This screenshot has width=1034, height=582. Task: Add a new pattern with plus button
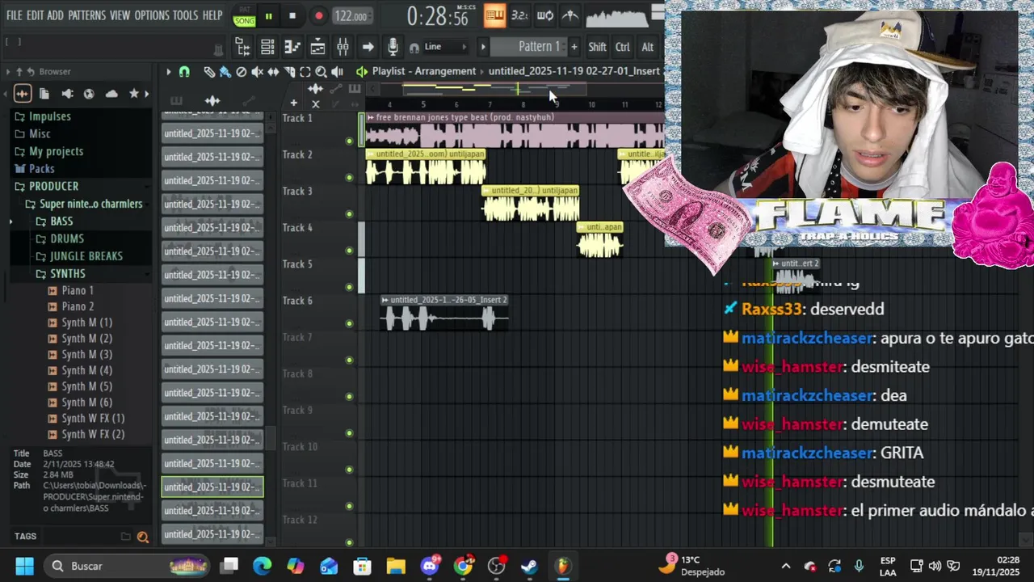[x=574, y=47]
